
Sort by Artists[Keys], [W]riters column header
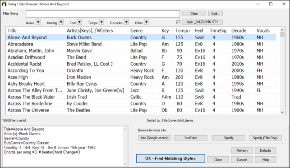(x=97, y=31)
